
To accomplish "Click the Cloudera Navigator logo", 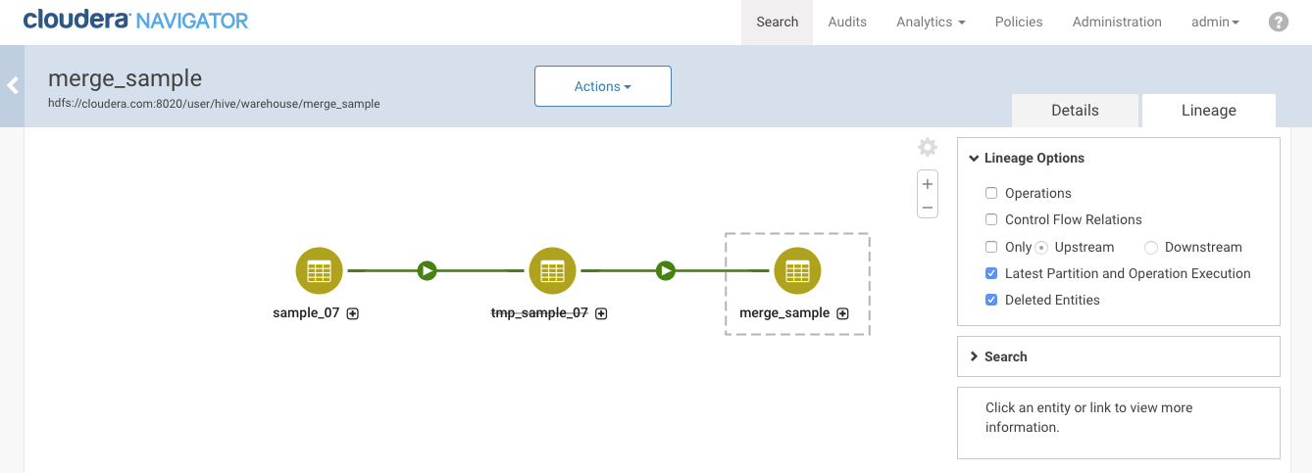I will coord(135,20).
